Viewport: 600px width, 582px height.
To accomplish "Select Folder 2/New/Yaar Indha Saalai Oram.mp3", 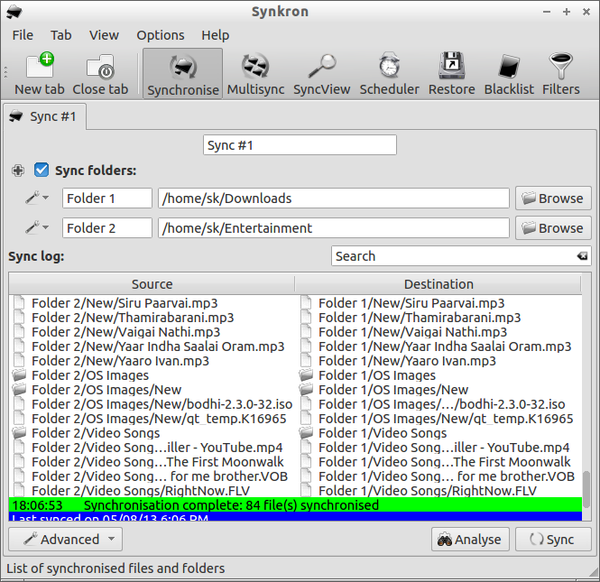I will 152,346.
